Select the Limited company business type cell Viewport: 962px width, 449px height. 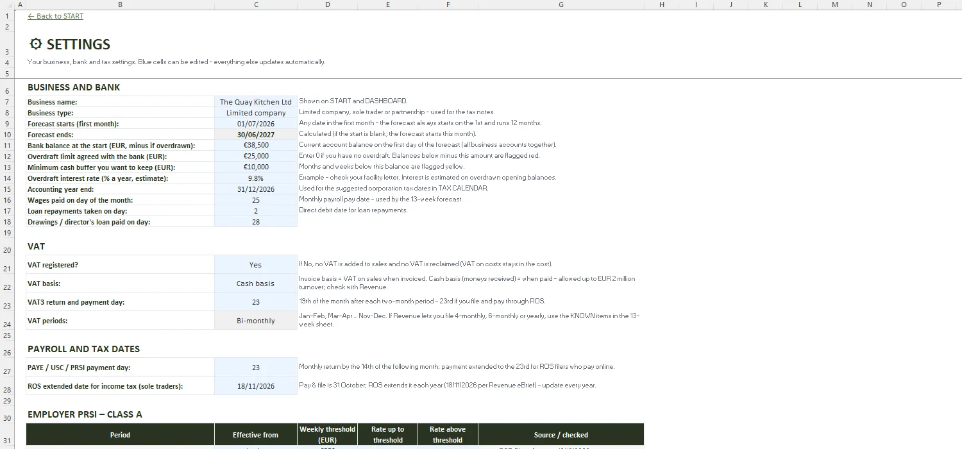tap(256, 113)
